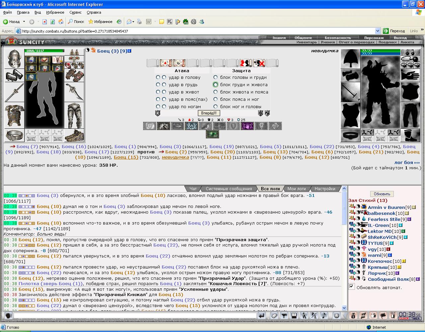The width and height of the screenshot is (425, 332).
Task: Click the browser address URL field
Action: (198, 31)
